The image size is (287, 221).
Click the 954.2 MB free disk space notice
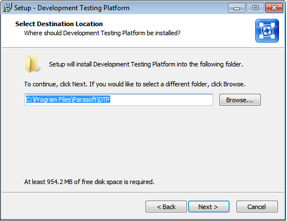(x=89, y=182)
